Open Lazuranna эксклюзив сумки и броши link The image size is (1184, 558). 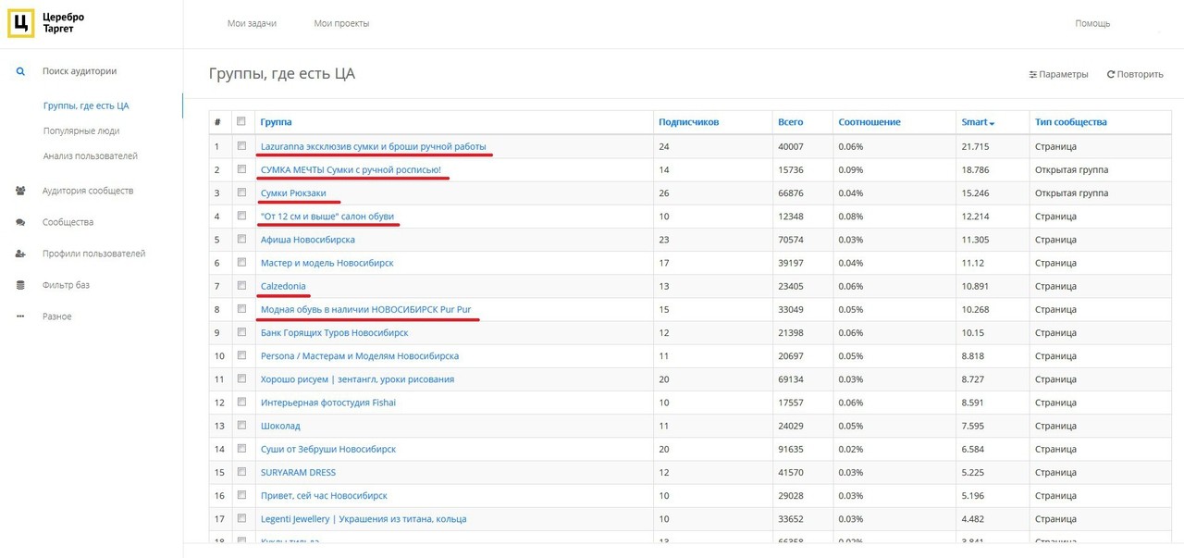click(x=373, y=146)
